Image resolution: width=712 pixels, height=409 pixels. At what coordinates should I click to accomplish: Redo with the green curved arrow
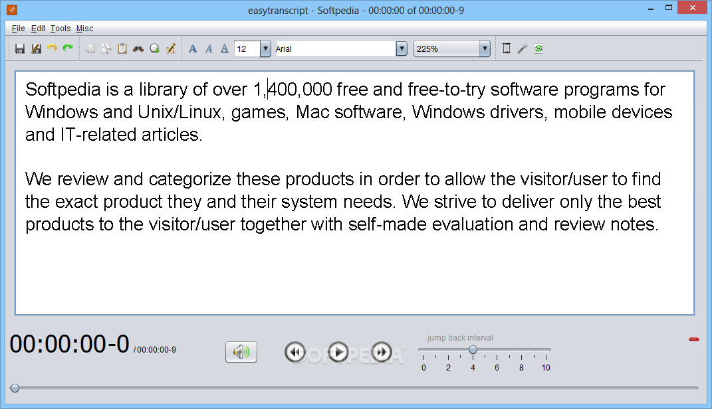pyautogui.click(x=68, y=48)
